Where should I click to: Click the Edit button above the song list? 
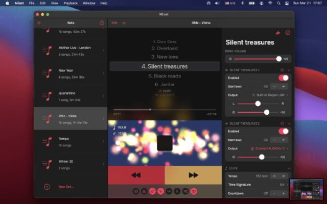114,23
